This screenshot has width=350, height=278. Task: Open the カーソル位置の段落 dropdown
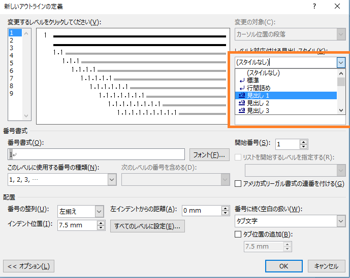coord(290,34)
